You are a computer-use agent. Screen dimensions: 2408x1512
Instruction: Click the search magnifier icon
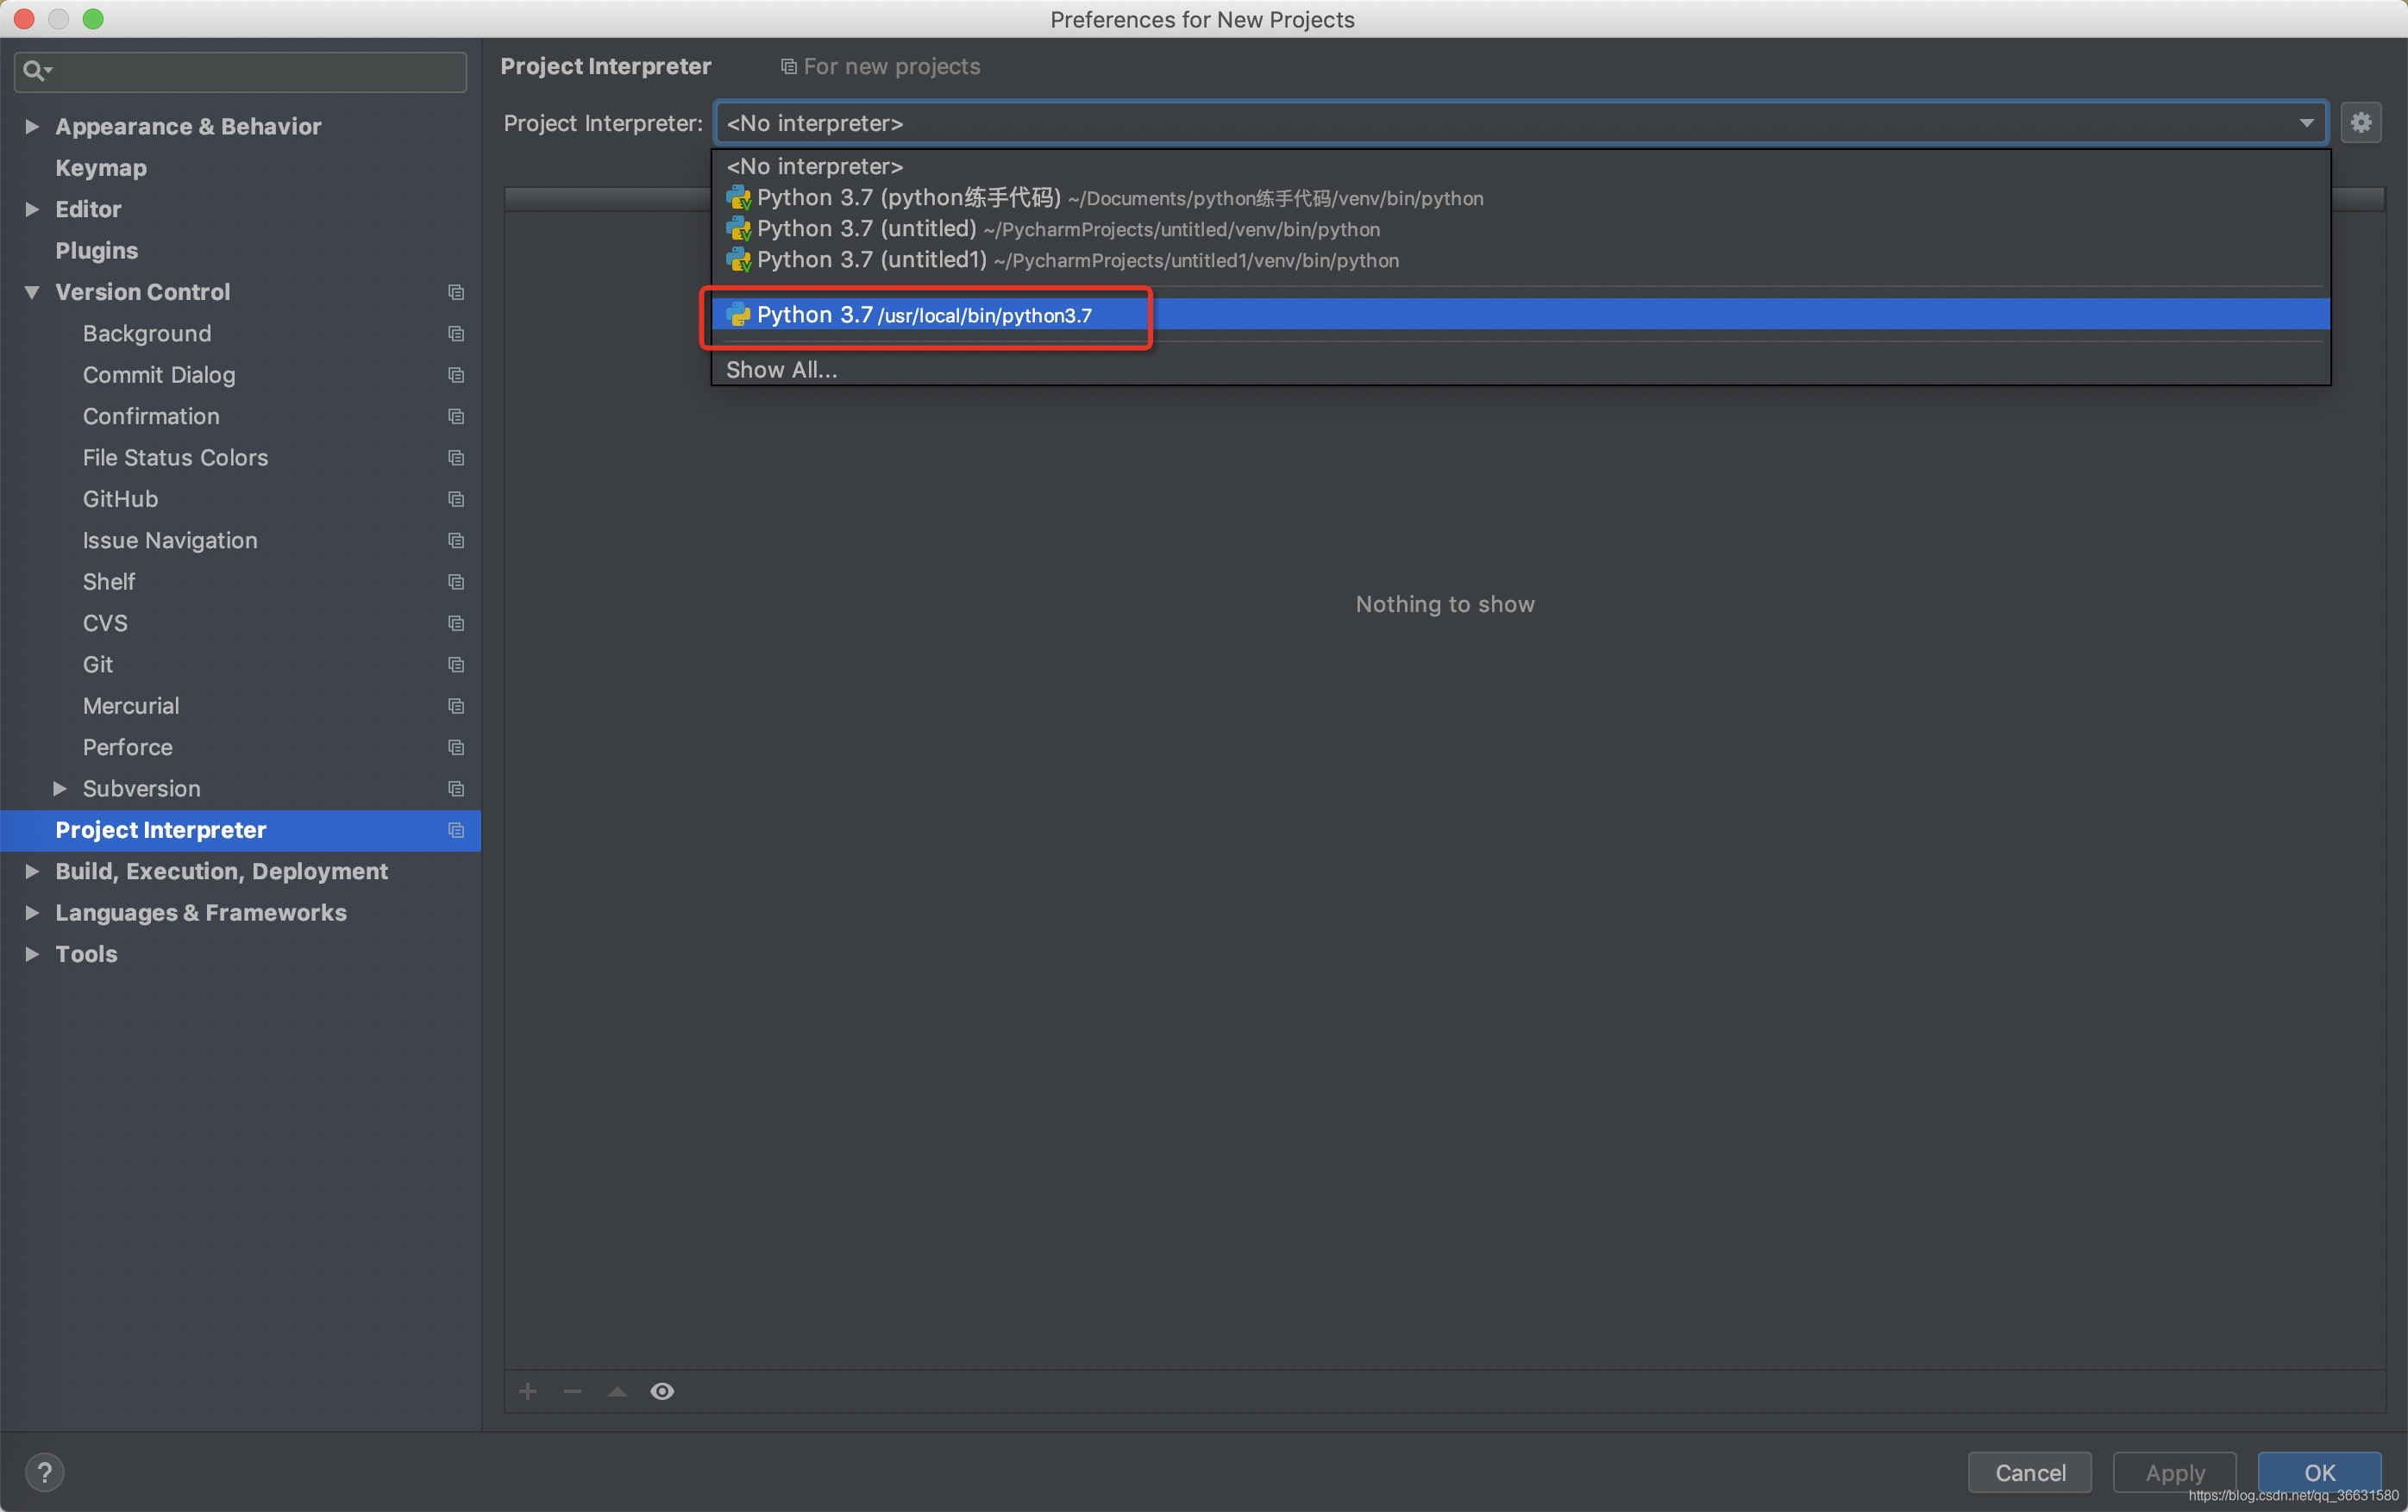[x=34, y=71]
